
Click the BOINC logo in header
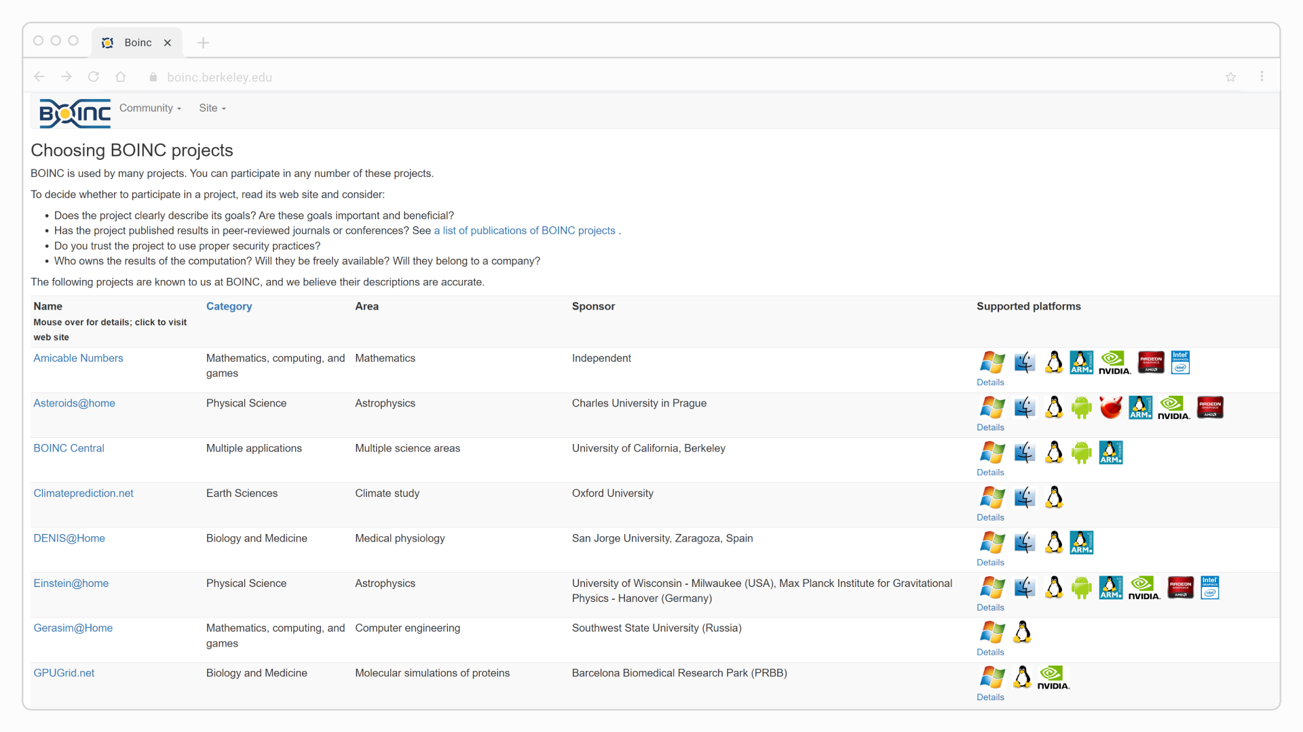click(75, 113)
